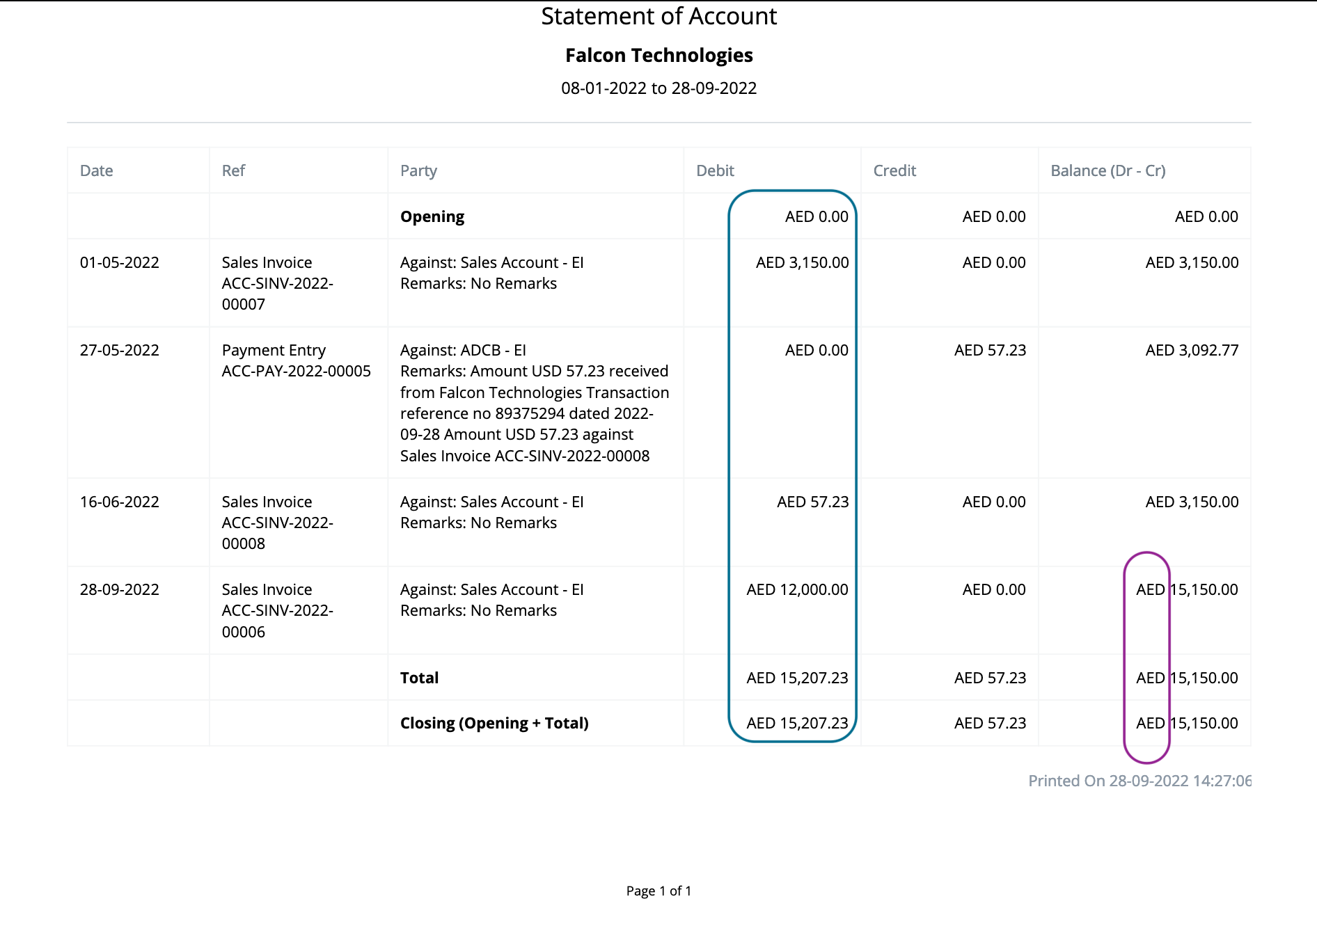This screenshot has height=931, width=1317.
Task: Select the date "27-05-2022"
Action: tap(120, 350)
